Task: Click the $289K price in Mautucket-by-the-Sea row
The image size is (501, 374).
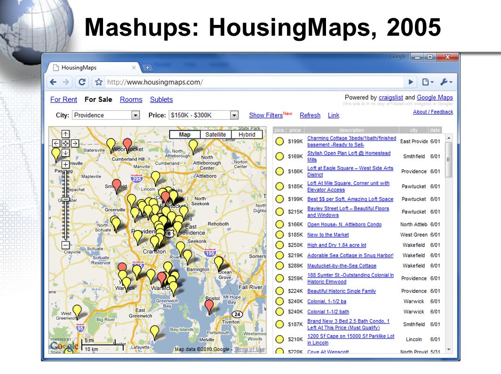Action: coord(295,265)
